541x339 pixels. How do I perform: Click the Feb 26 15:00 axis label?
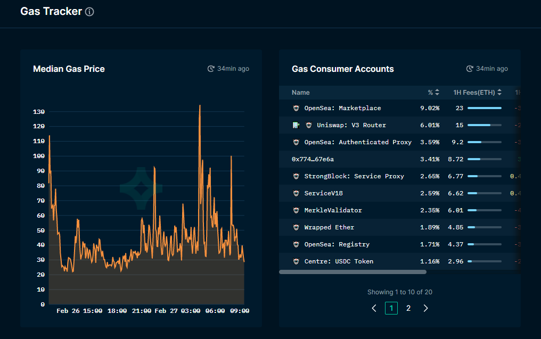(x=79, y=311)
